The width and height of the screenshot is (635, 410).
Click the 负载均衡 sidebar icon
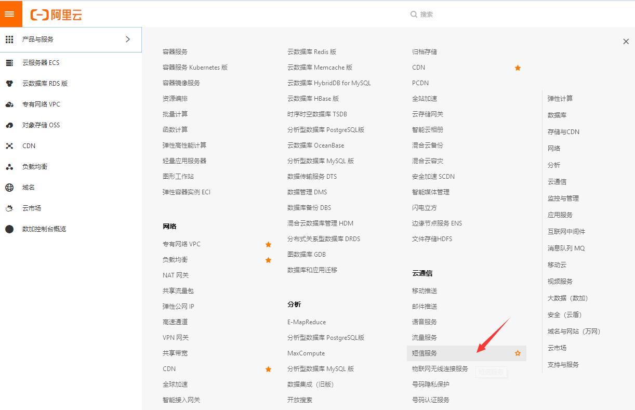[9, 167]
